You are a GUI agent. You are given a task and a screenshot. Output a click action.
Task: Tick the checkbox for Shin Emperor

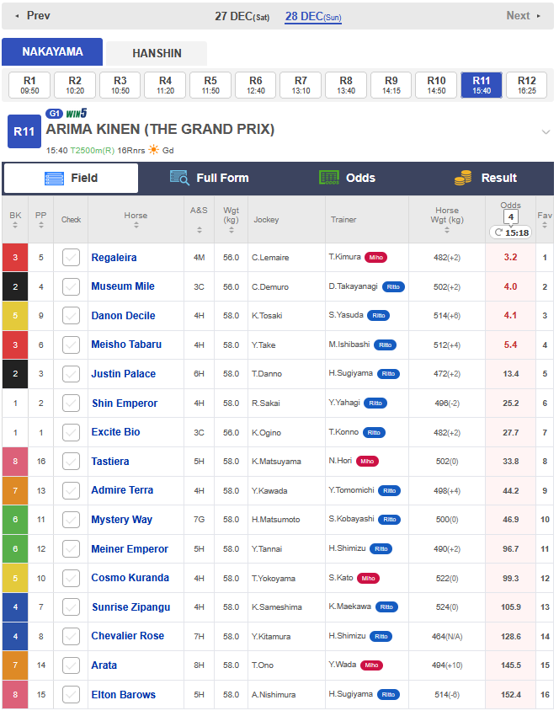[71, 403]
